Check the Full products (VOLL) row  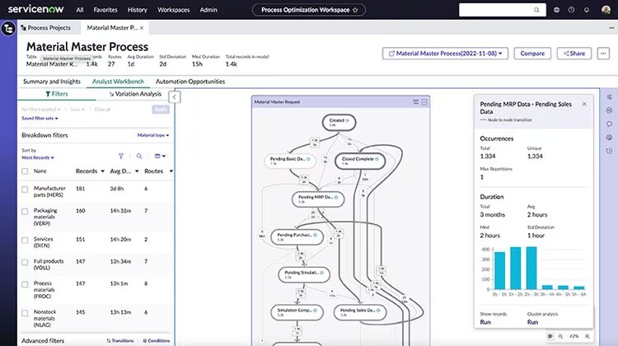click(x=25, y=262)
